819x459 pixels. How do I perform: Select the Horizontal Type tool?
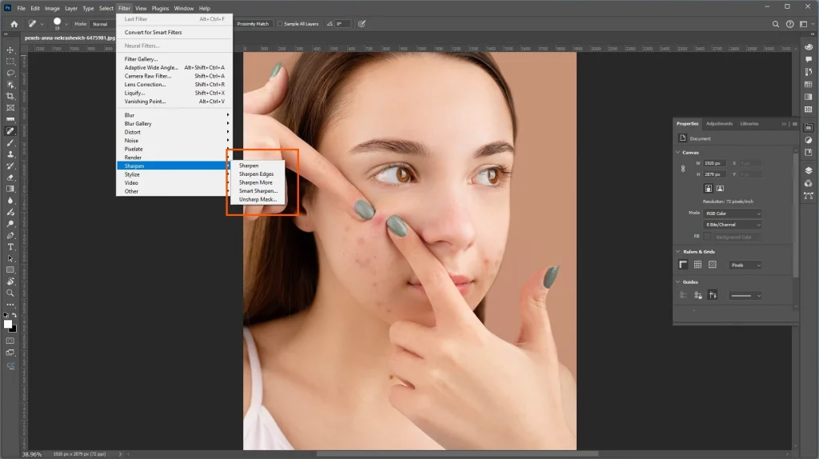[10, 247]
